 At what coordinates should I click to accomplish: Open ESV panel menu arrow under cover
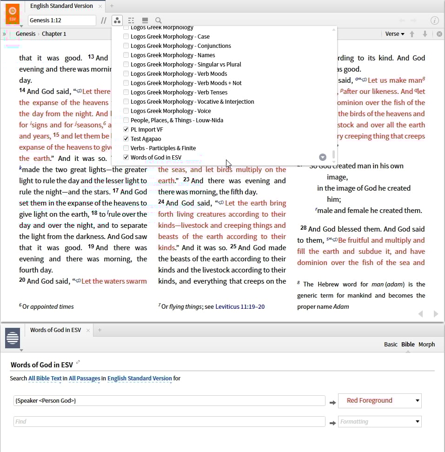tap(21, 26)
